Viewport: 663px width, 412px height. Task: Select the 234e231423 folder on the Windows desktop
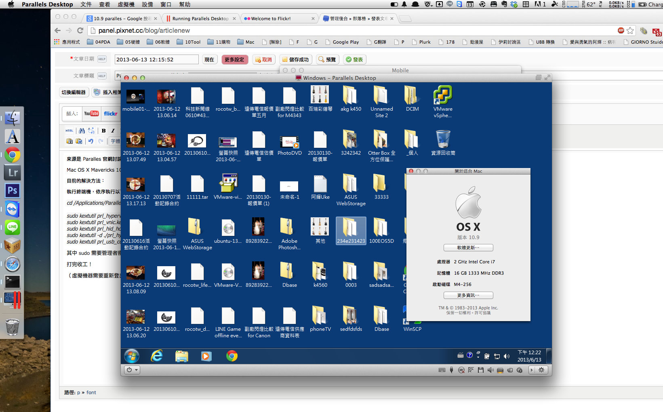pos(351,231)
